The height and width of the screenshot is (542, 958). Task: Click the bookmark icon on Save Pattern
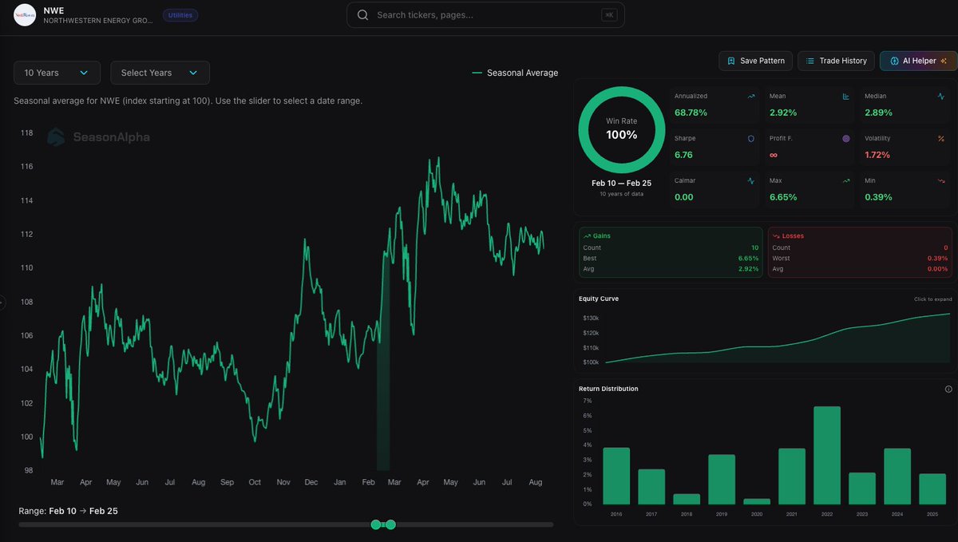(731, 61)
